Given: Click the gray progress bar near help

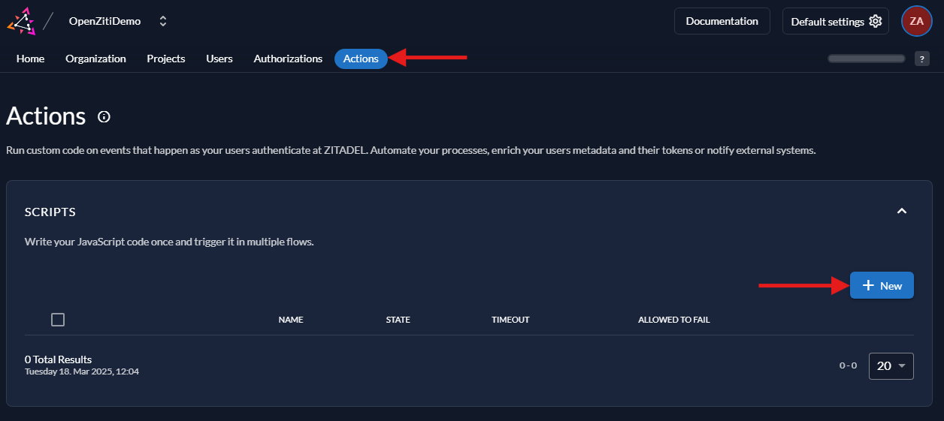Looking at the screenshot, I should click(x=866, y=59).
